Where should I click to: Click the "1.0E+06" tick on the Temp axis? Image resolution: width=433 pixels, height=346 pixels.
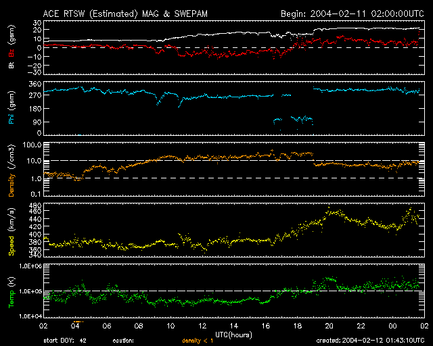point(30,266)
